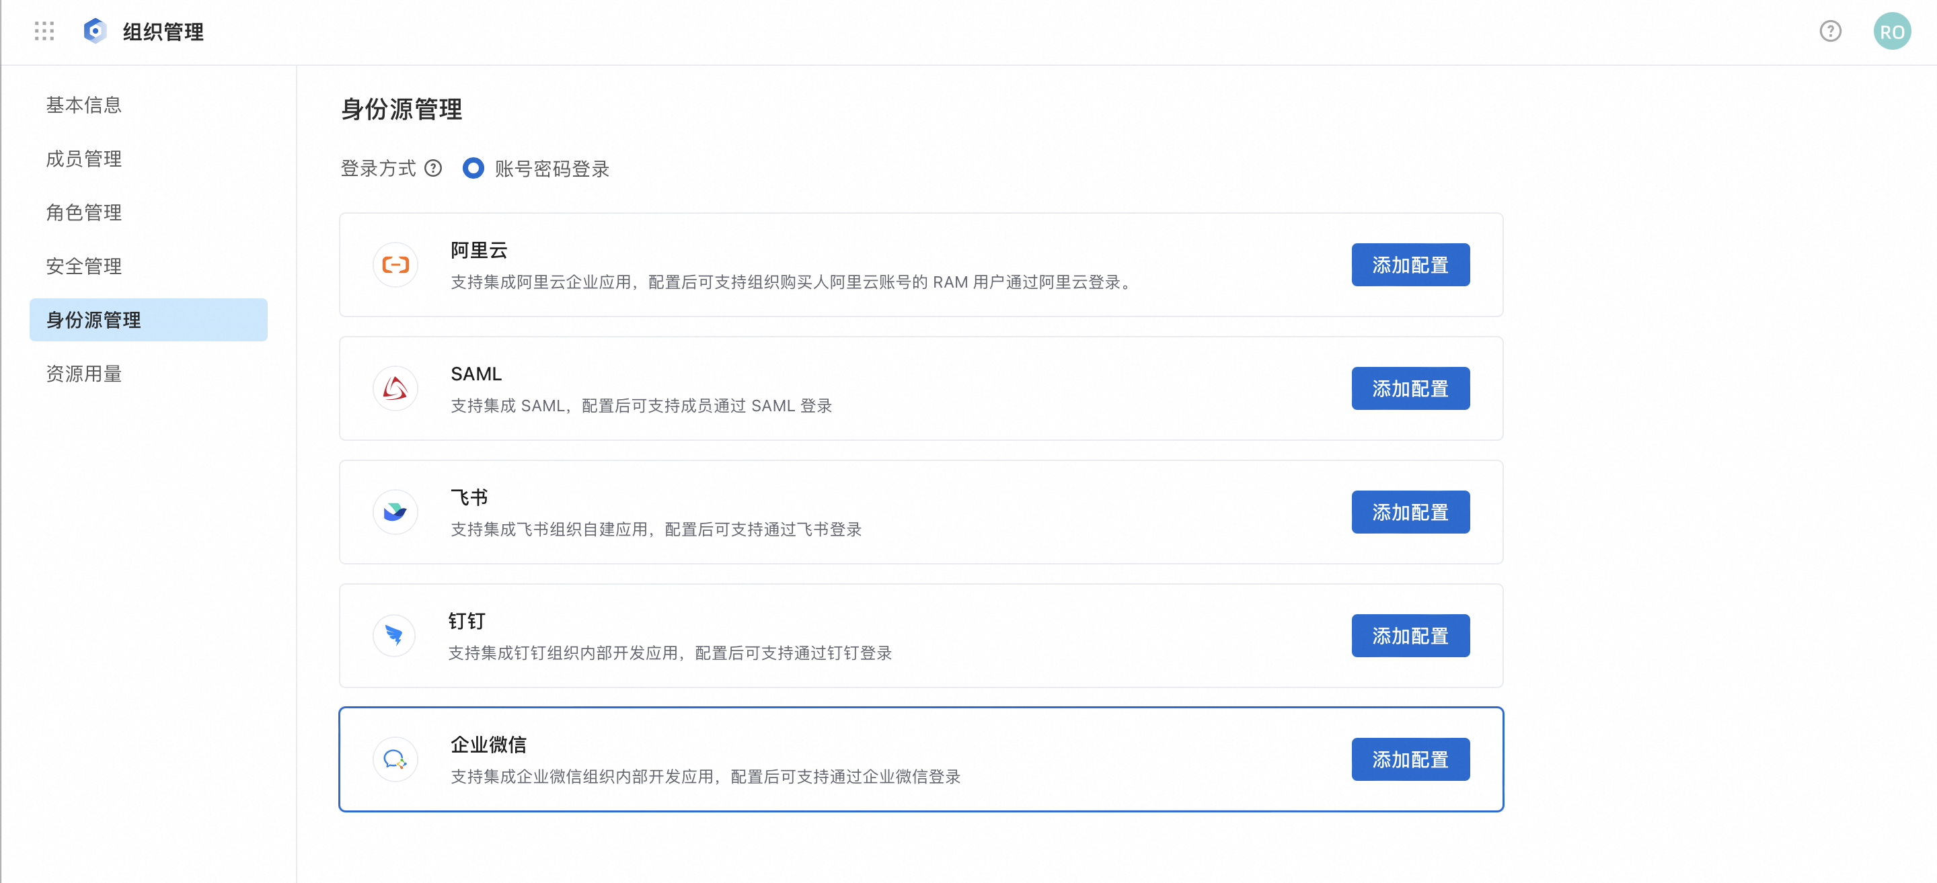Click the WeCom (企业微信) icon
Viewport: 1937px width, 883px height.
395,759
